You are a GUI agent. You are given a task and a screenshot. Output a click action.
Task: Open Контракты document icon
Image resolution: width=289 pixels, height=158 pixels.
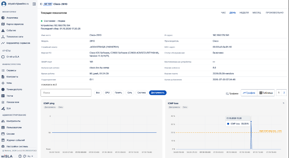tap(3, 77)
